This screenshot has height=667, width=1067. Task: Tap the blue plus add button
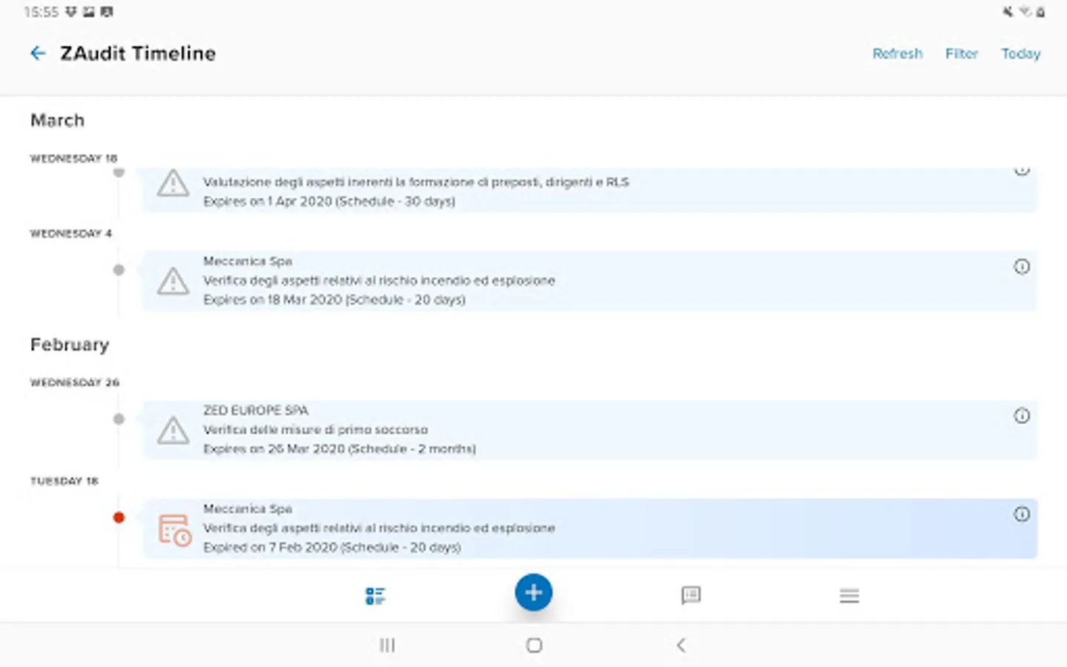coord(533,592)
